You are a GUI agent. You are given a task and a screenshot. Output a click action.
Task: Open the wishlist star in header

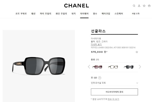point(144,6)
